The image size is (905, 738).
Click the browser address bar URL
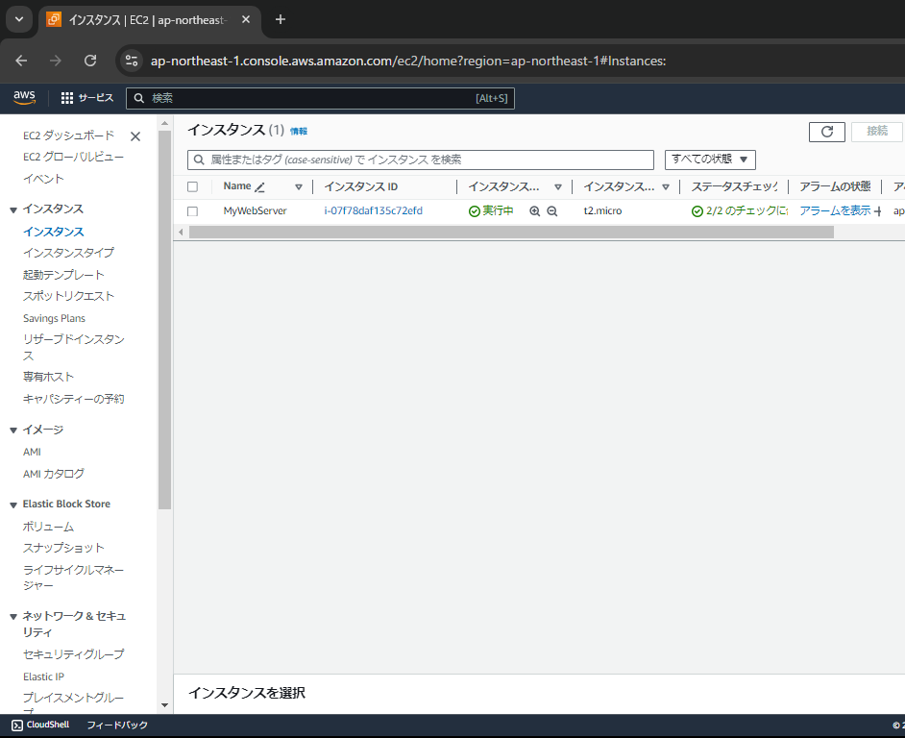(x=408, y=61)
